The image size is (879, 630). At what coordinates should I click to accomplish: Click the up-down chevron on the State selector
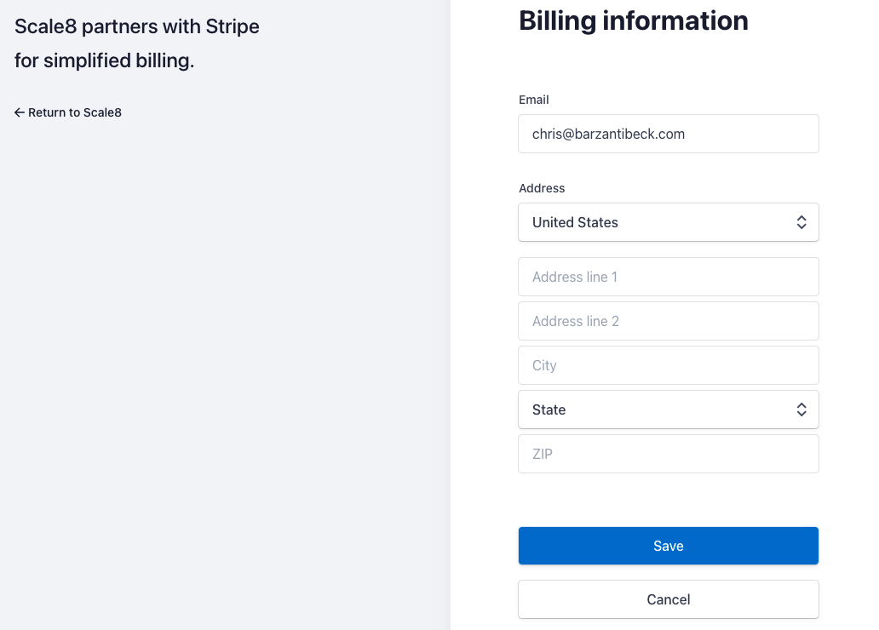pos(801,409)
